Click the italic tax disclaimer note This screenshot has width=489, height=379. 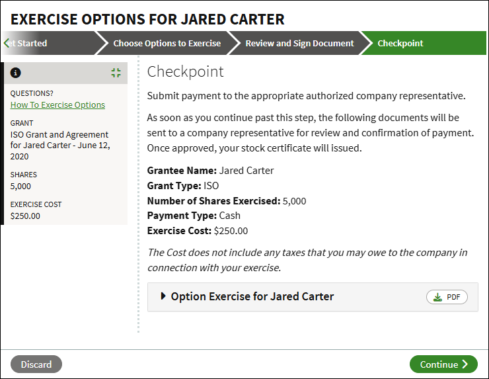pos(307,260)
